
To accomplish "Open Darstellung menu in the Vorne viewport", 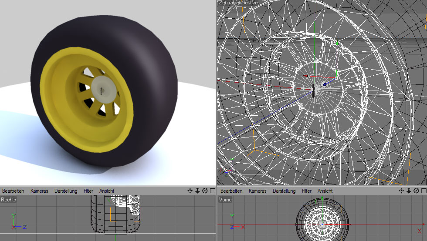I will pos(284,191).
